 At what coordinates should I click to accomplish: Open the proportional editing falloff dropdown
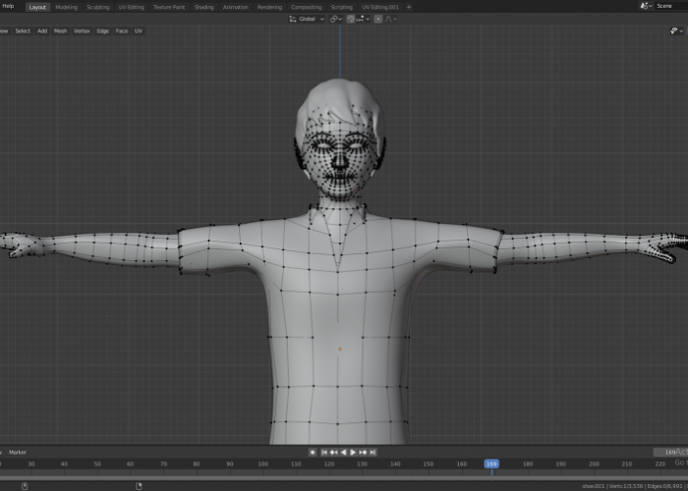pos(391,19)
